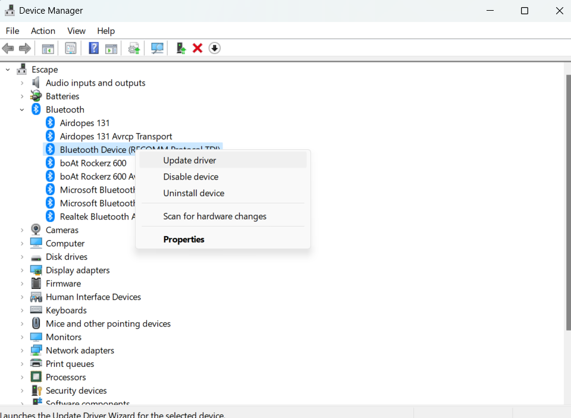Expand the Cameras category
Screen dimensions: 571x418
[x=22, y=230]
